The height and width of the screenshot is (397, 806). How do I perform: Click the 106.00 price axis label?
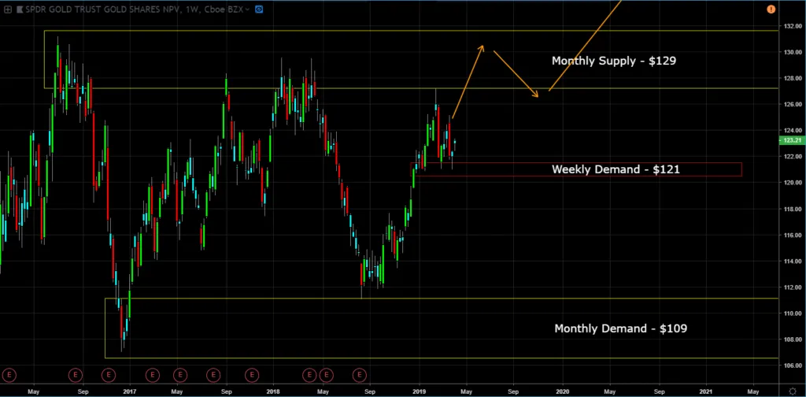click(791, 365)
